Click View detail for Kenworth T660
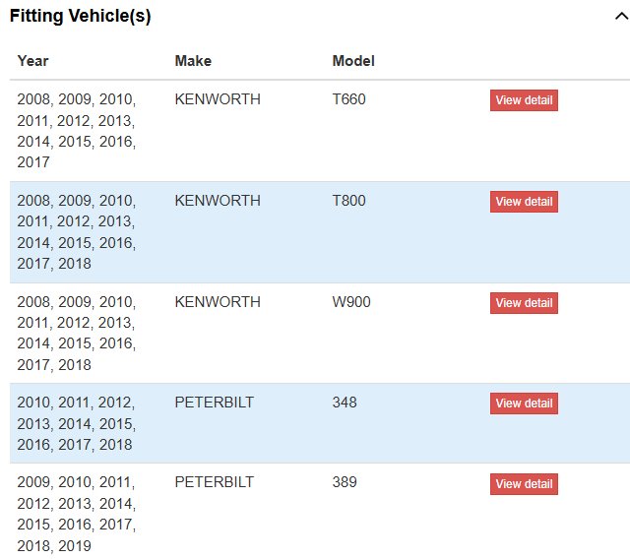 [x=524, y=100]
